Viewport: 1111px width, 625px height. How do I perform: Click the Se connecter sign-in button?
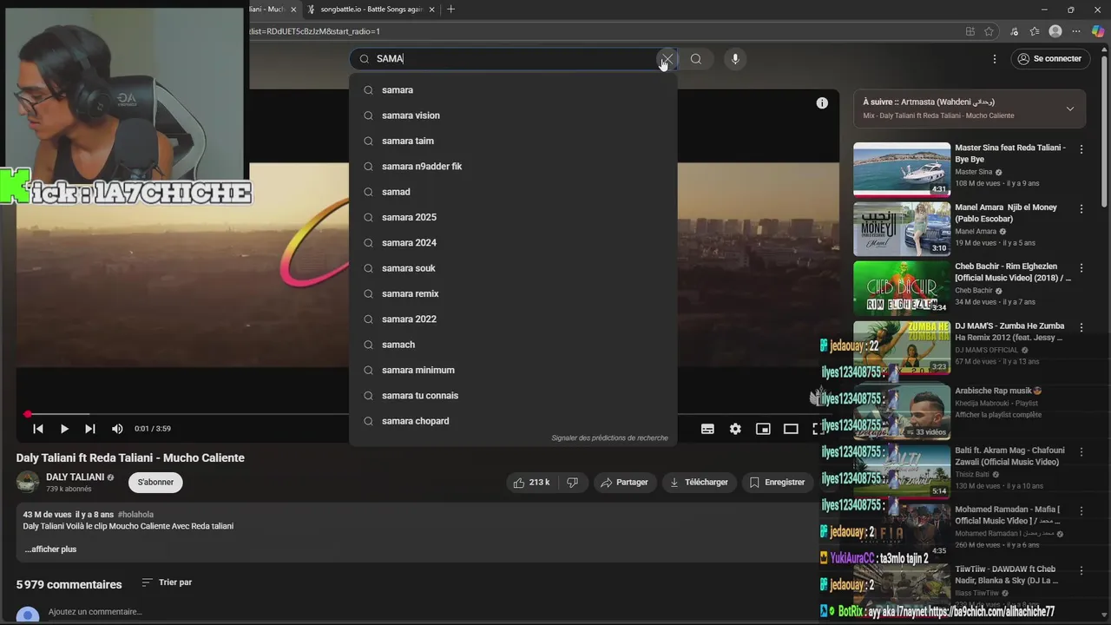(x=1050, y=59)
